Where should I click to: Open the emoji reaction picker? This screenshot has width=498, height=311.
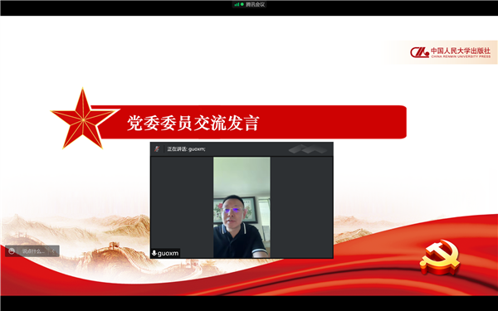[12, 251]
